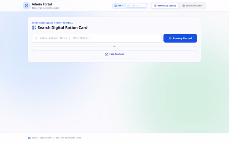Image resolution: width=229 pixels, height=143 pixels.
Task: Click the ESP32 label in header
Action: (x=121, y=6)
